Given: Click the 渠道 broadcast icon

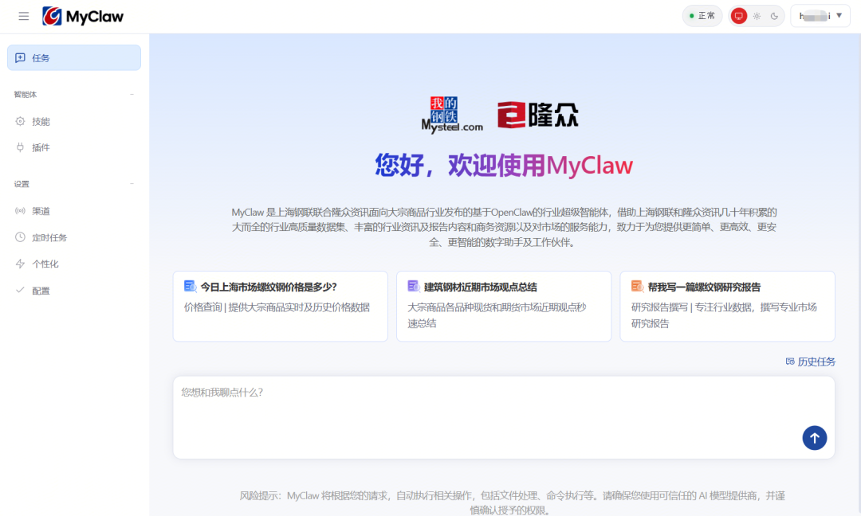Looking at the screenshot, I should pyautogui.click(x=20, y=210).
